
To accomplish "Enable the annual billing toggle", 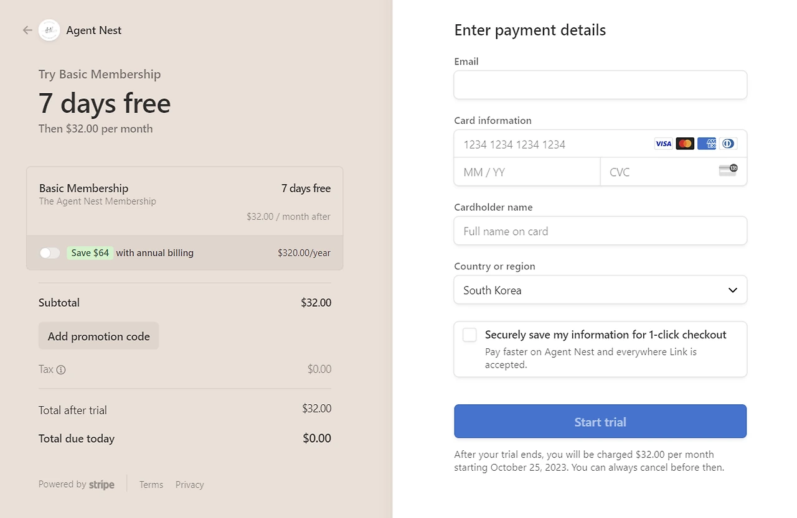I will point(50,253).
